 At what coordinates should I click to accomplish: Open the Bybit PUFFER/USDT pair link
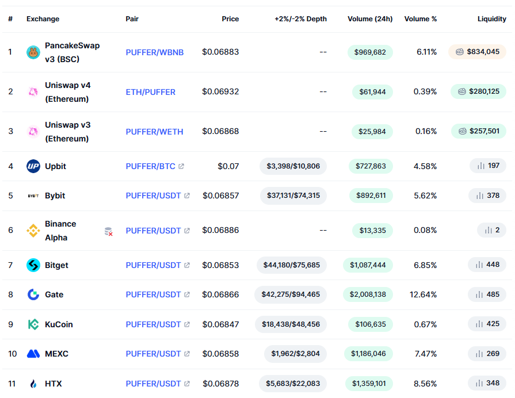point(154,196)
